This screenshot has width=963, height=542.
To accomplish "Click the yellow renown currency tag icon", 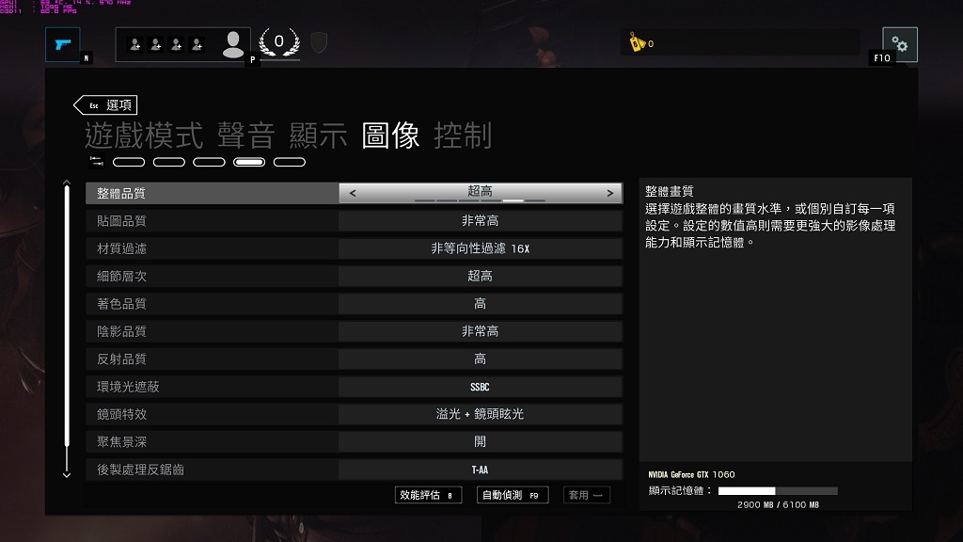I will tap(637, 42).
